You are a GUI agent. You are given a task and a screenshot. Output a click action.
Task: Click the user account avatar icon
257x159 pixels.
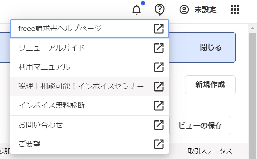(184, 10)
